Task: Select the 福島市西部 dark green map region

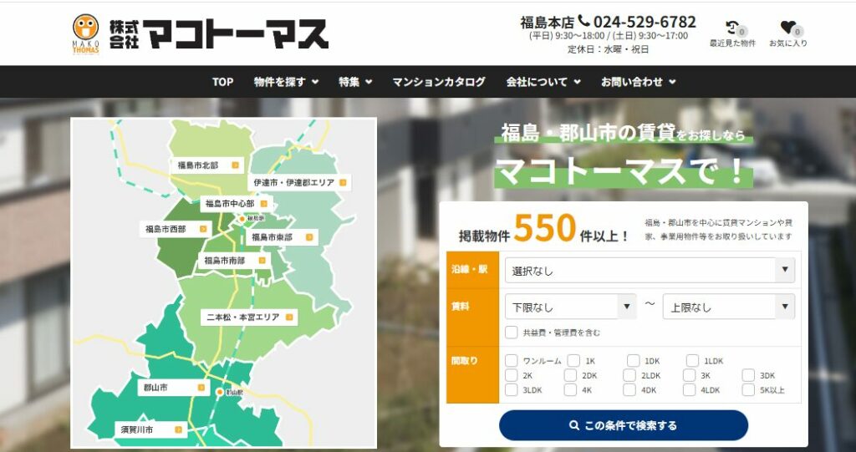Action: click(180, 249)
